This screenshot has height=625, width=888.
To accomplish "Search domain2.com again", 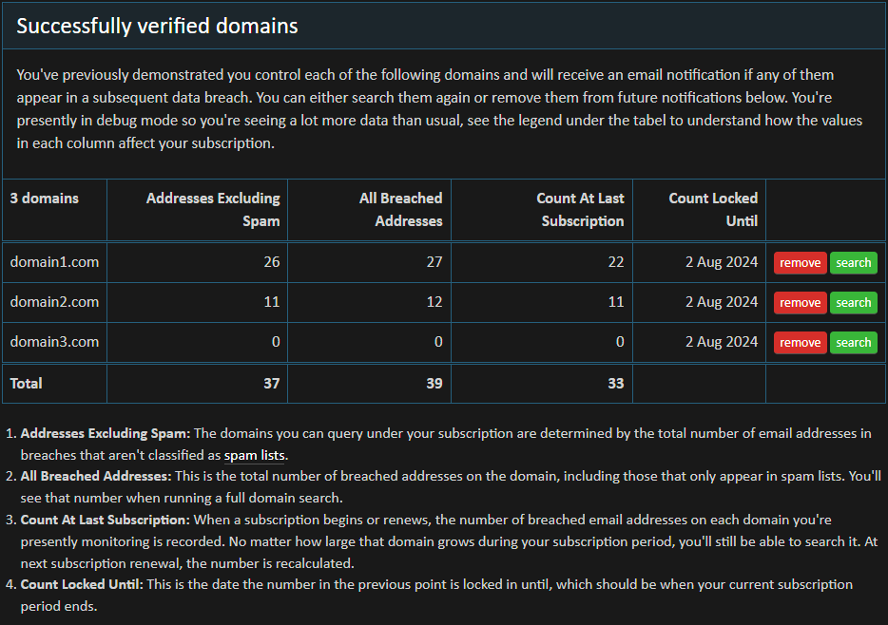I will [x=854, y=303].
